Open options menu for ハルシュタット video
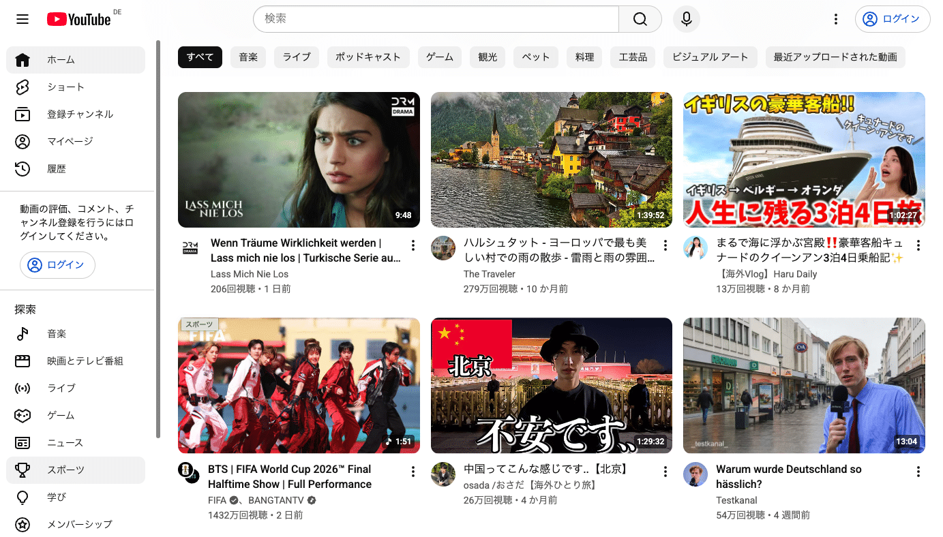Viewport: 943px width, 537px height. 665,245
